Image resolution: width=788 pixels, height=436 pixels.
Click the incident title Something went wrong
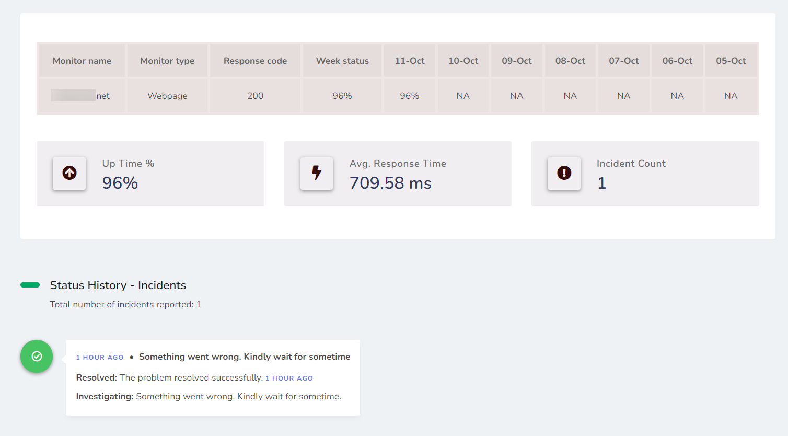(x=245, y=357)
